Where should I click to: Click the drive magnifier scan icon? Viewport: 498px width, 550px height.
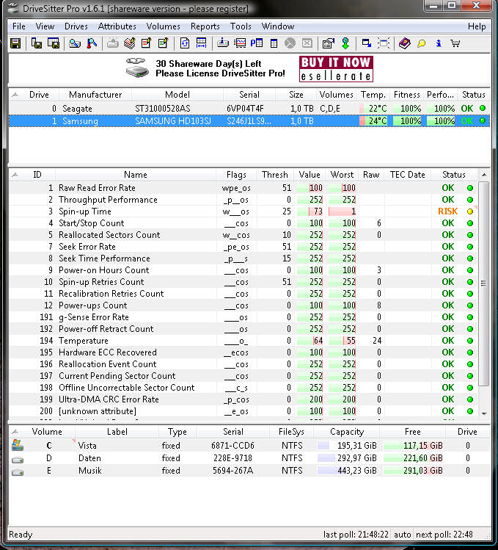[75, 43]
